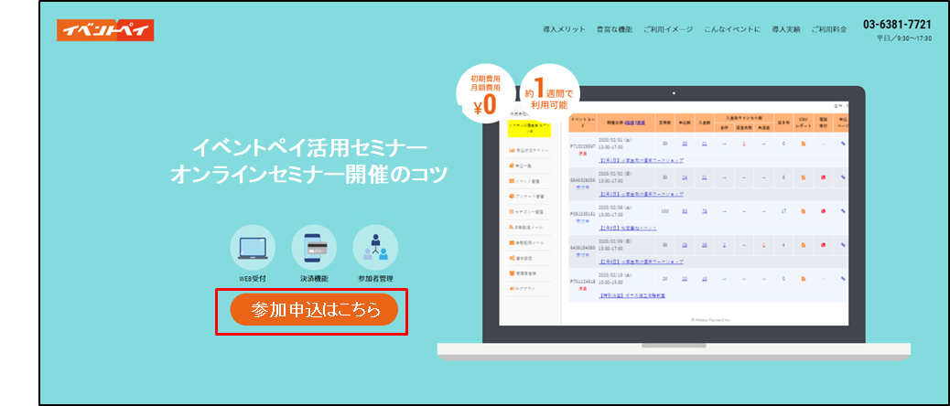
Task: Go to 豊富な機能 in navigation
Action: pos(613,30)
